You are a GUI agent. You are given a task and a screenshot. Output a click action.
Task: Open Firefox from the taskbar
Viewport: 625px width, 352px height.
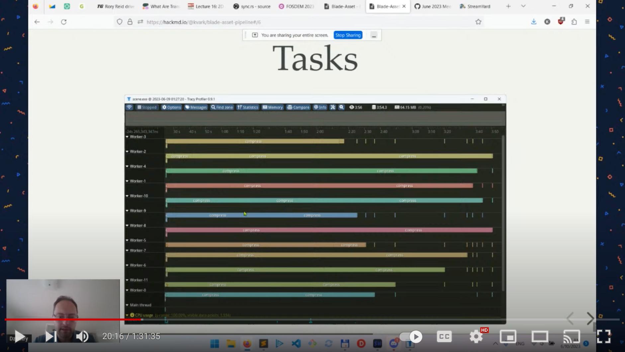point(247,344)
